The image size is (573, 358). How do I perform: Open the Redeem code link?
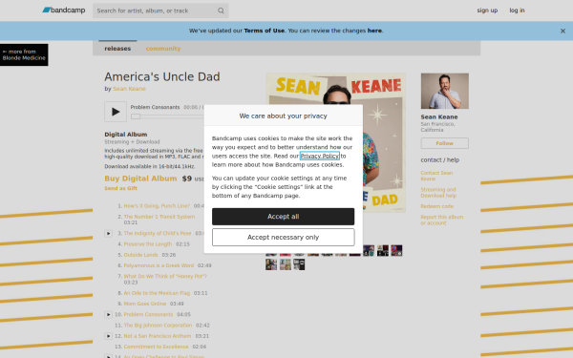(x=436, y=206)
